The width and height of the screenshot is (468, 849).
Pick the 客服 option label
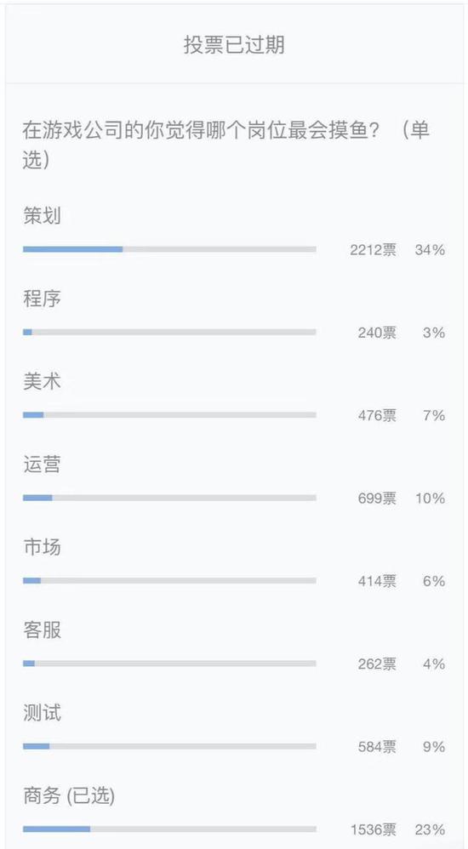42,630
